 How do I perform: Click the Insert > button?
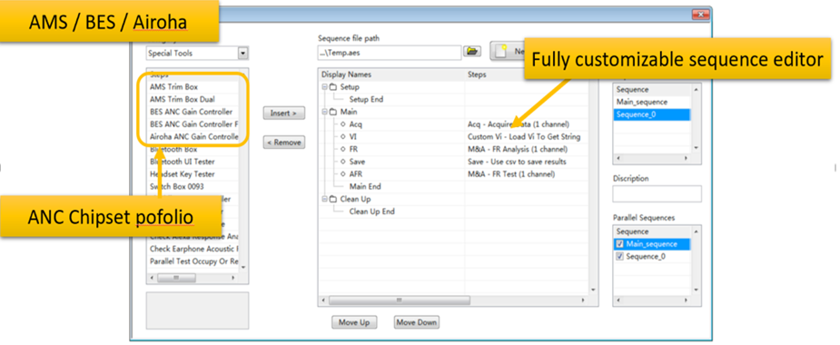[284, 113]
